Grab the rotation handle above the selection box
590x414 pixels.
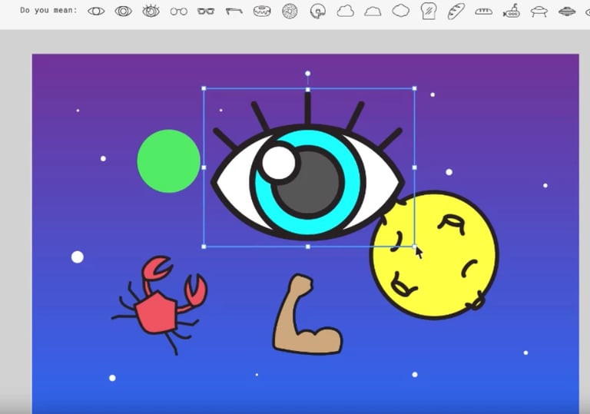tap(307, 74)
